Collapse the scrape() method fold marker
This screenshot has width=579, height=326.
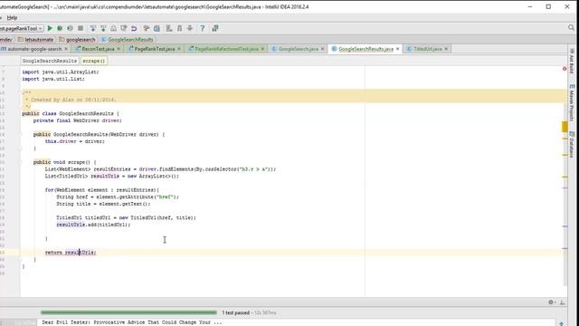click(21, 162)
